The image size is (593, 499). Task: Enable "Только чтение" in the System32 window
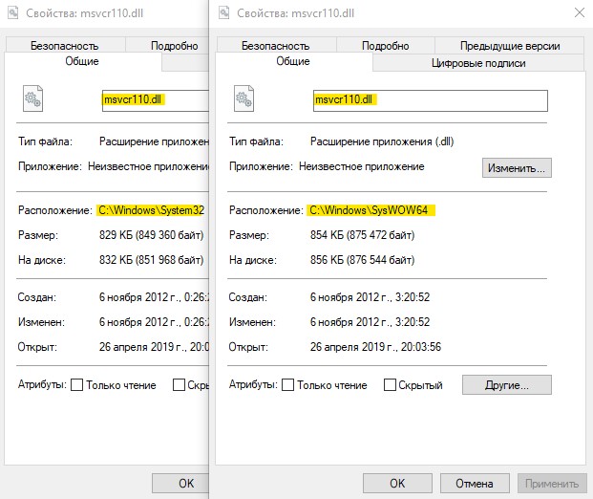pyautogui.click(x=76, y=385)
